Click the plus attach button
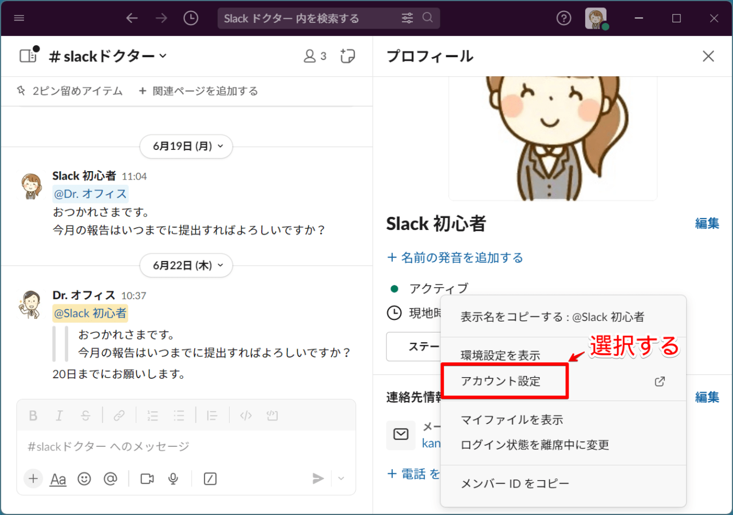The image size is (733, 515). 34,478
